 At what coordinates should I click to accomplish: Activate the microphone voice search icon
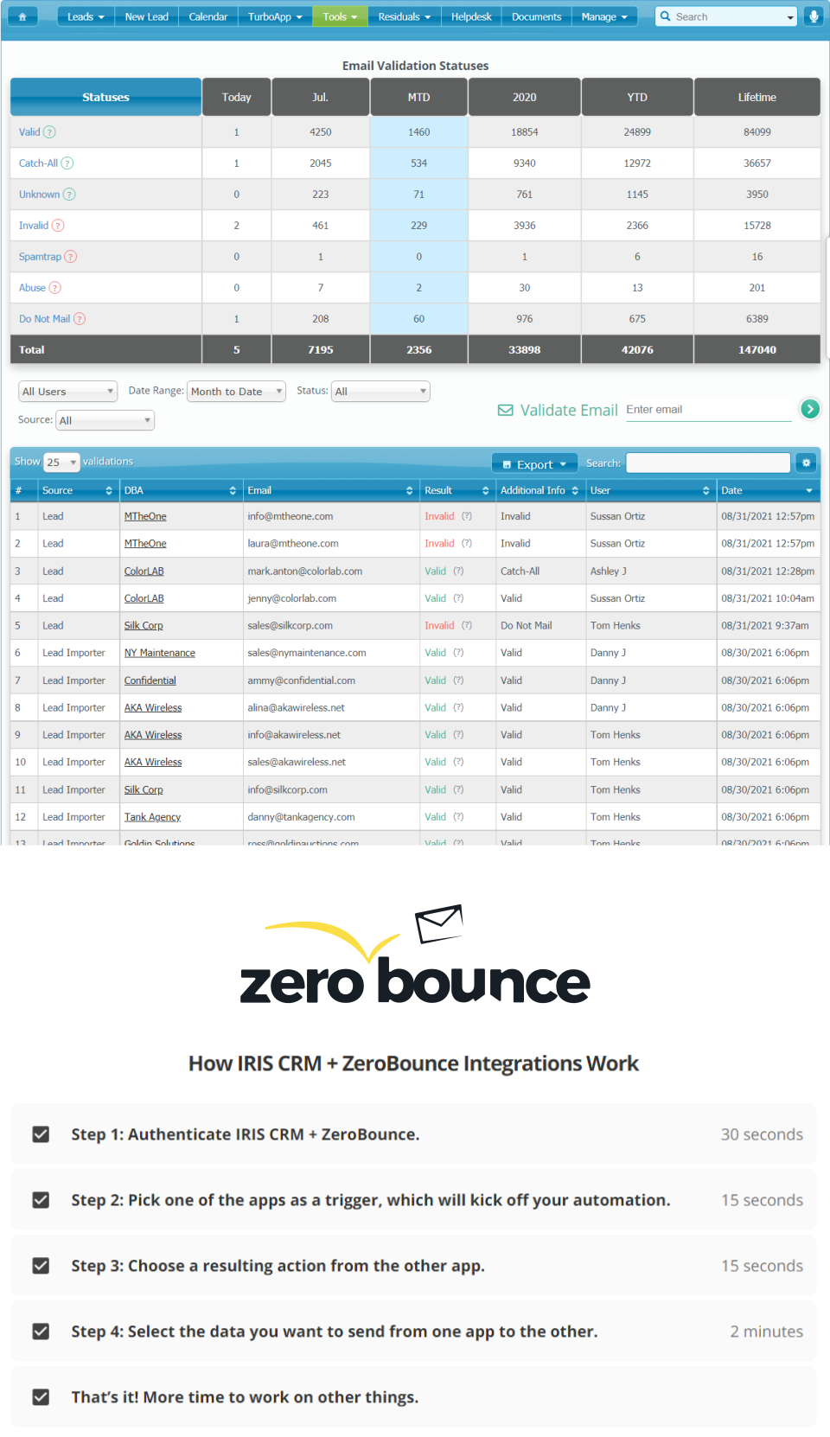[x=814, y=16]
